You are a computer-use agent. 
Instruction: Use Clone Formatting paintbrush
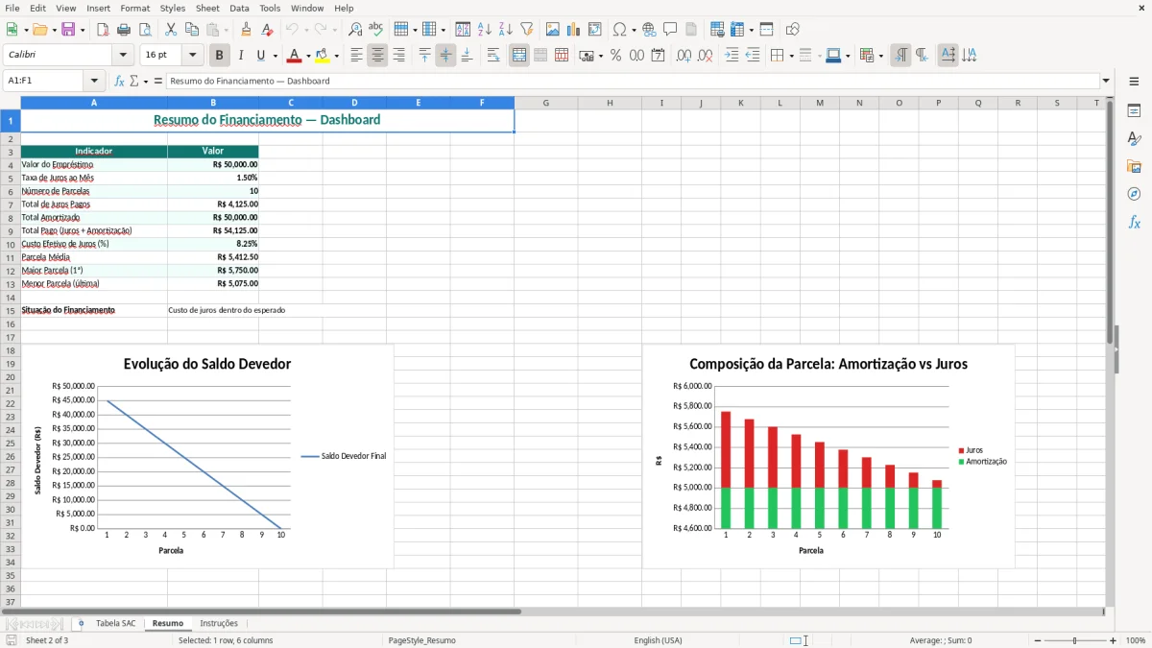click(247, 30)
